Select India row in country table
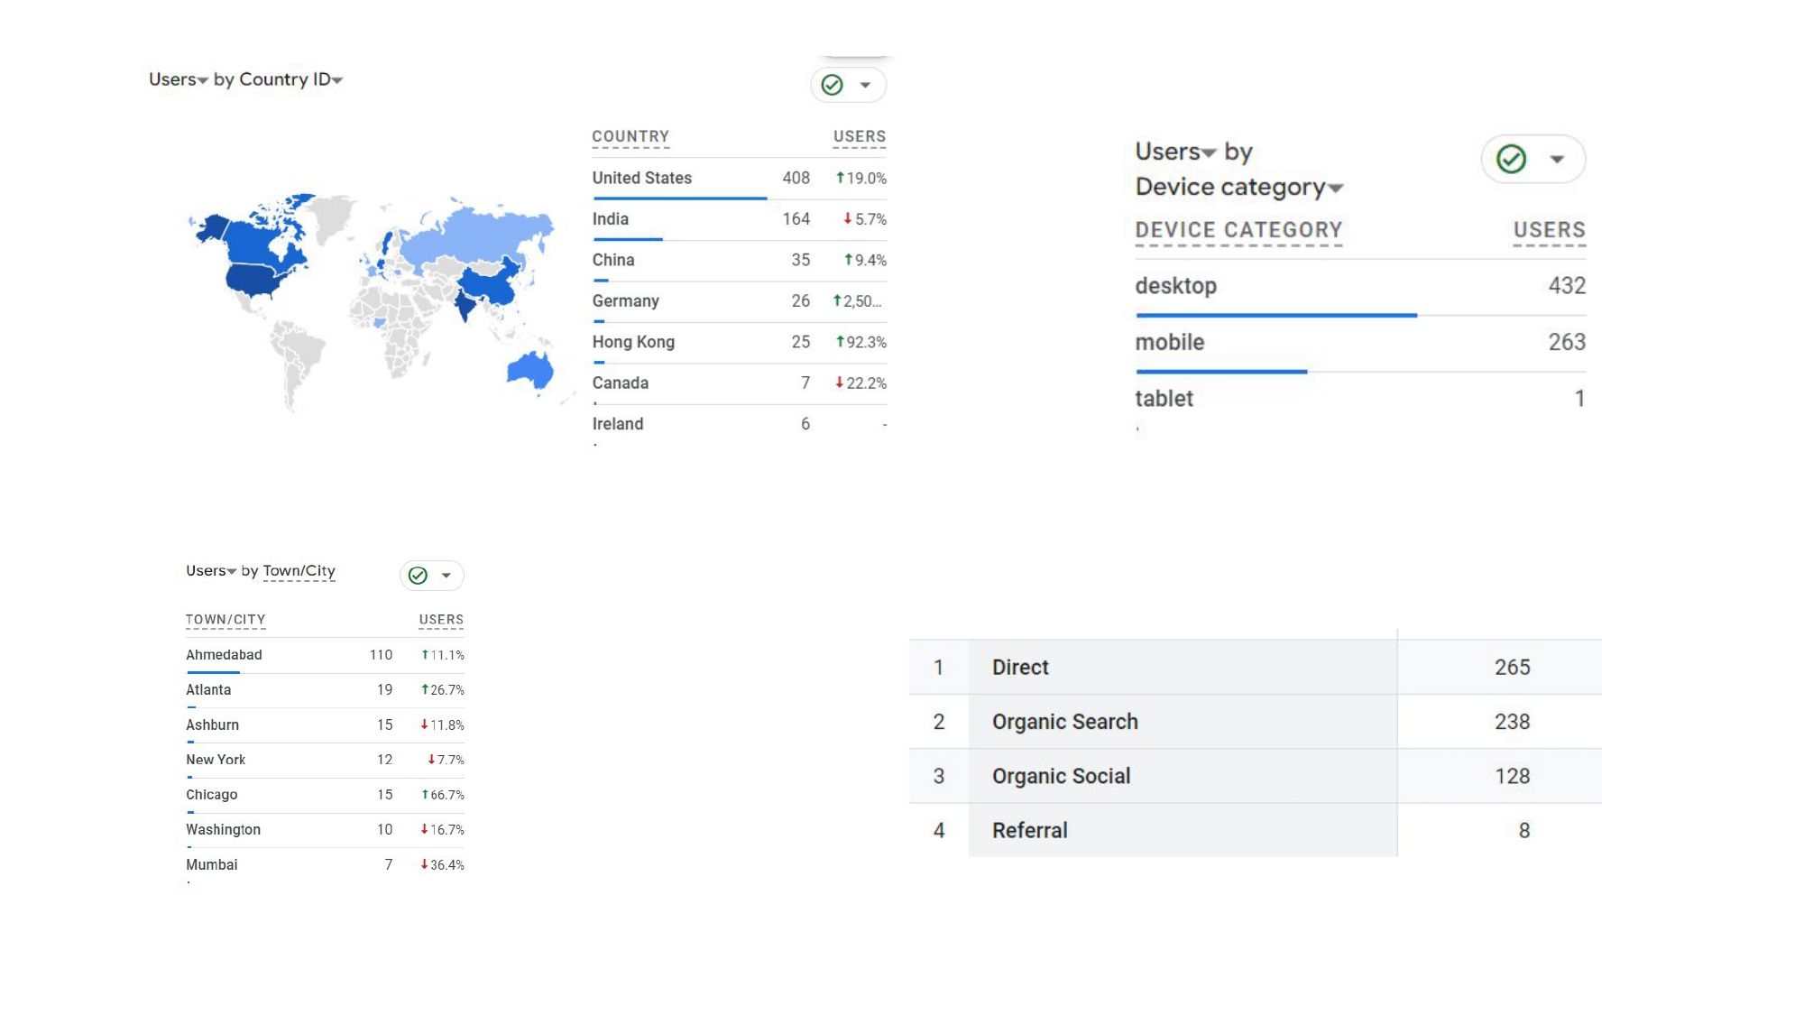The image size is (1804, 1015). click(x=740, y=219)
